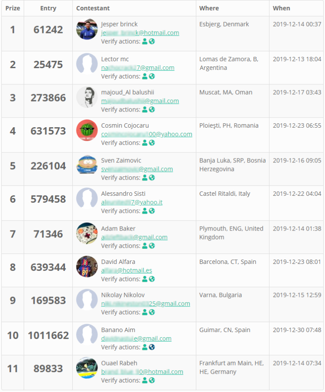
Task: Click the Where column header
Action: click(209, 8)
